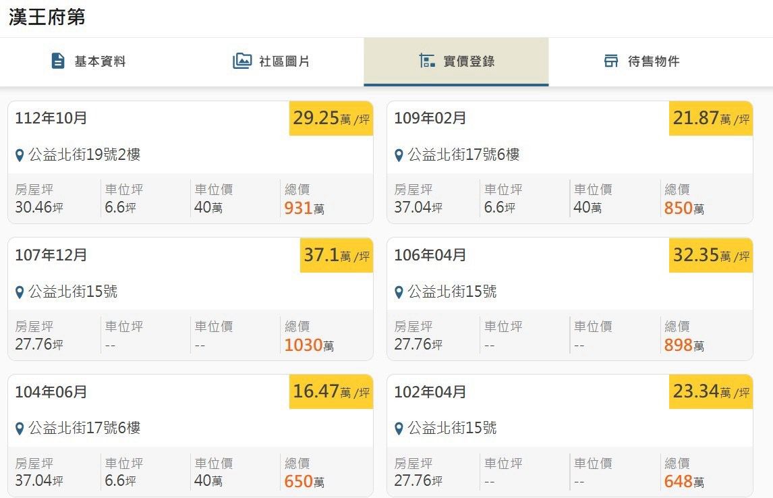
Task: Click location pin for 公益北街19號2樓
Action: coord(20,156)
